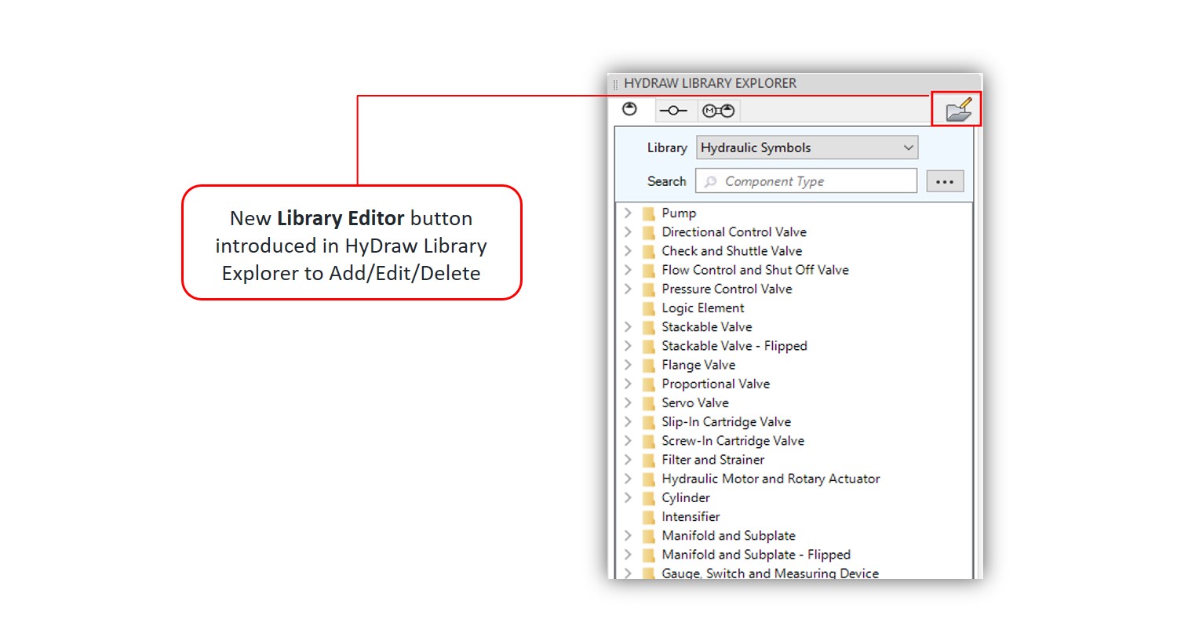Select the Servo Valve entry
This screenshot has width=1177, height=619.
tap(695, 402)
